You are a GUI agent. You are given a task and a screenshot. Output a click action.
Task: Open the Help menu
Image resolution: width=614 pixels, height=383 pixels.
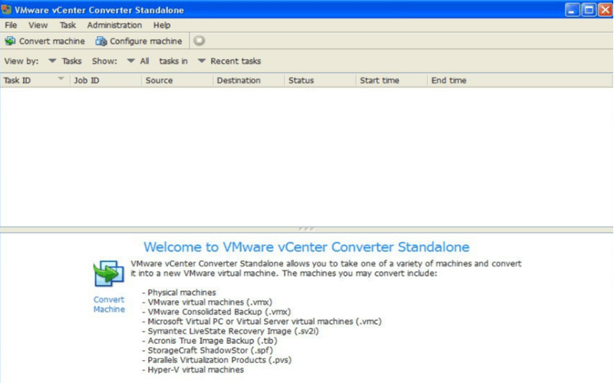(x=162, y=25)
